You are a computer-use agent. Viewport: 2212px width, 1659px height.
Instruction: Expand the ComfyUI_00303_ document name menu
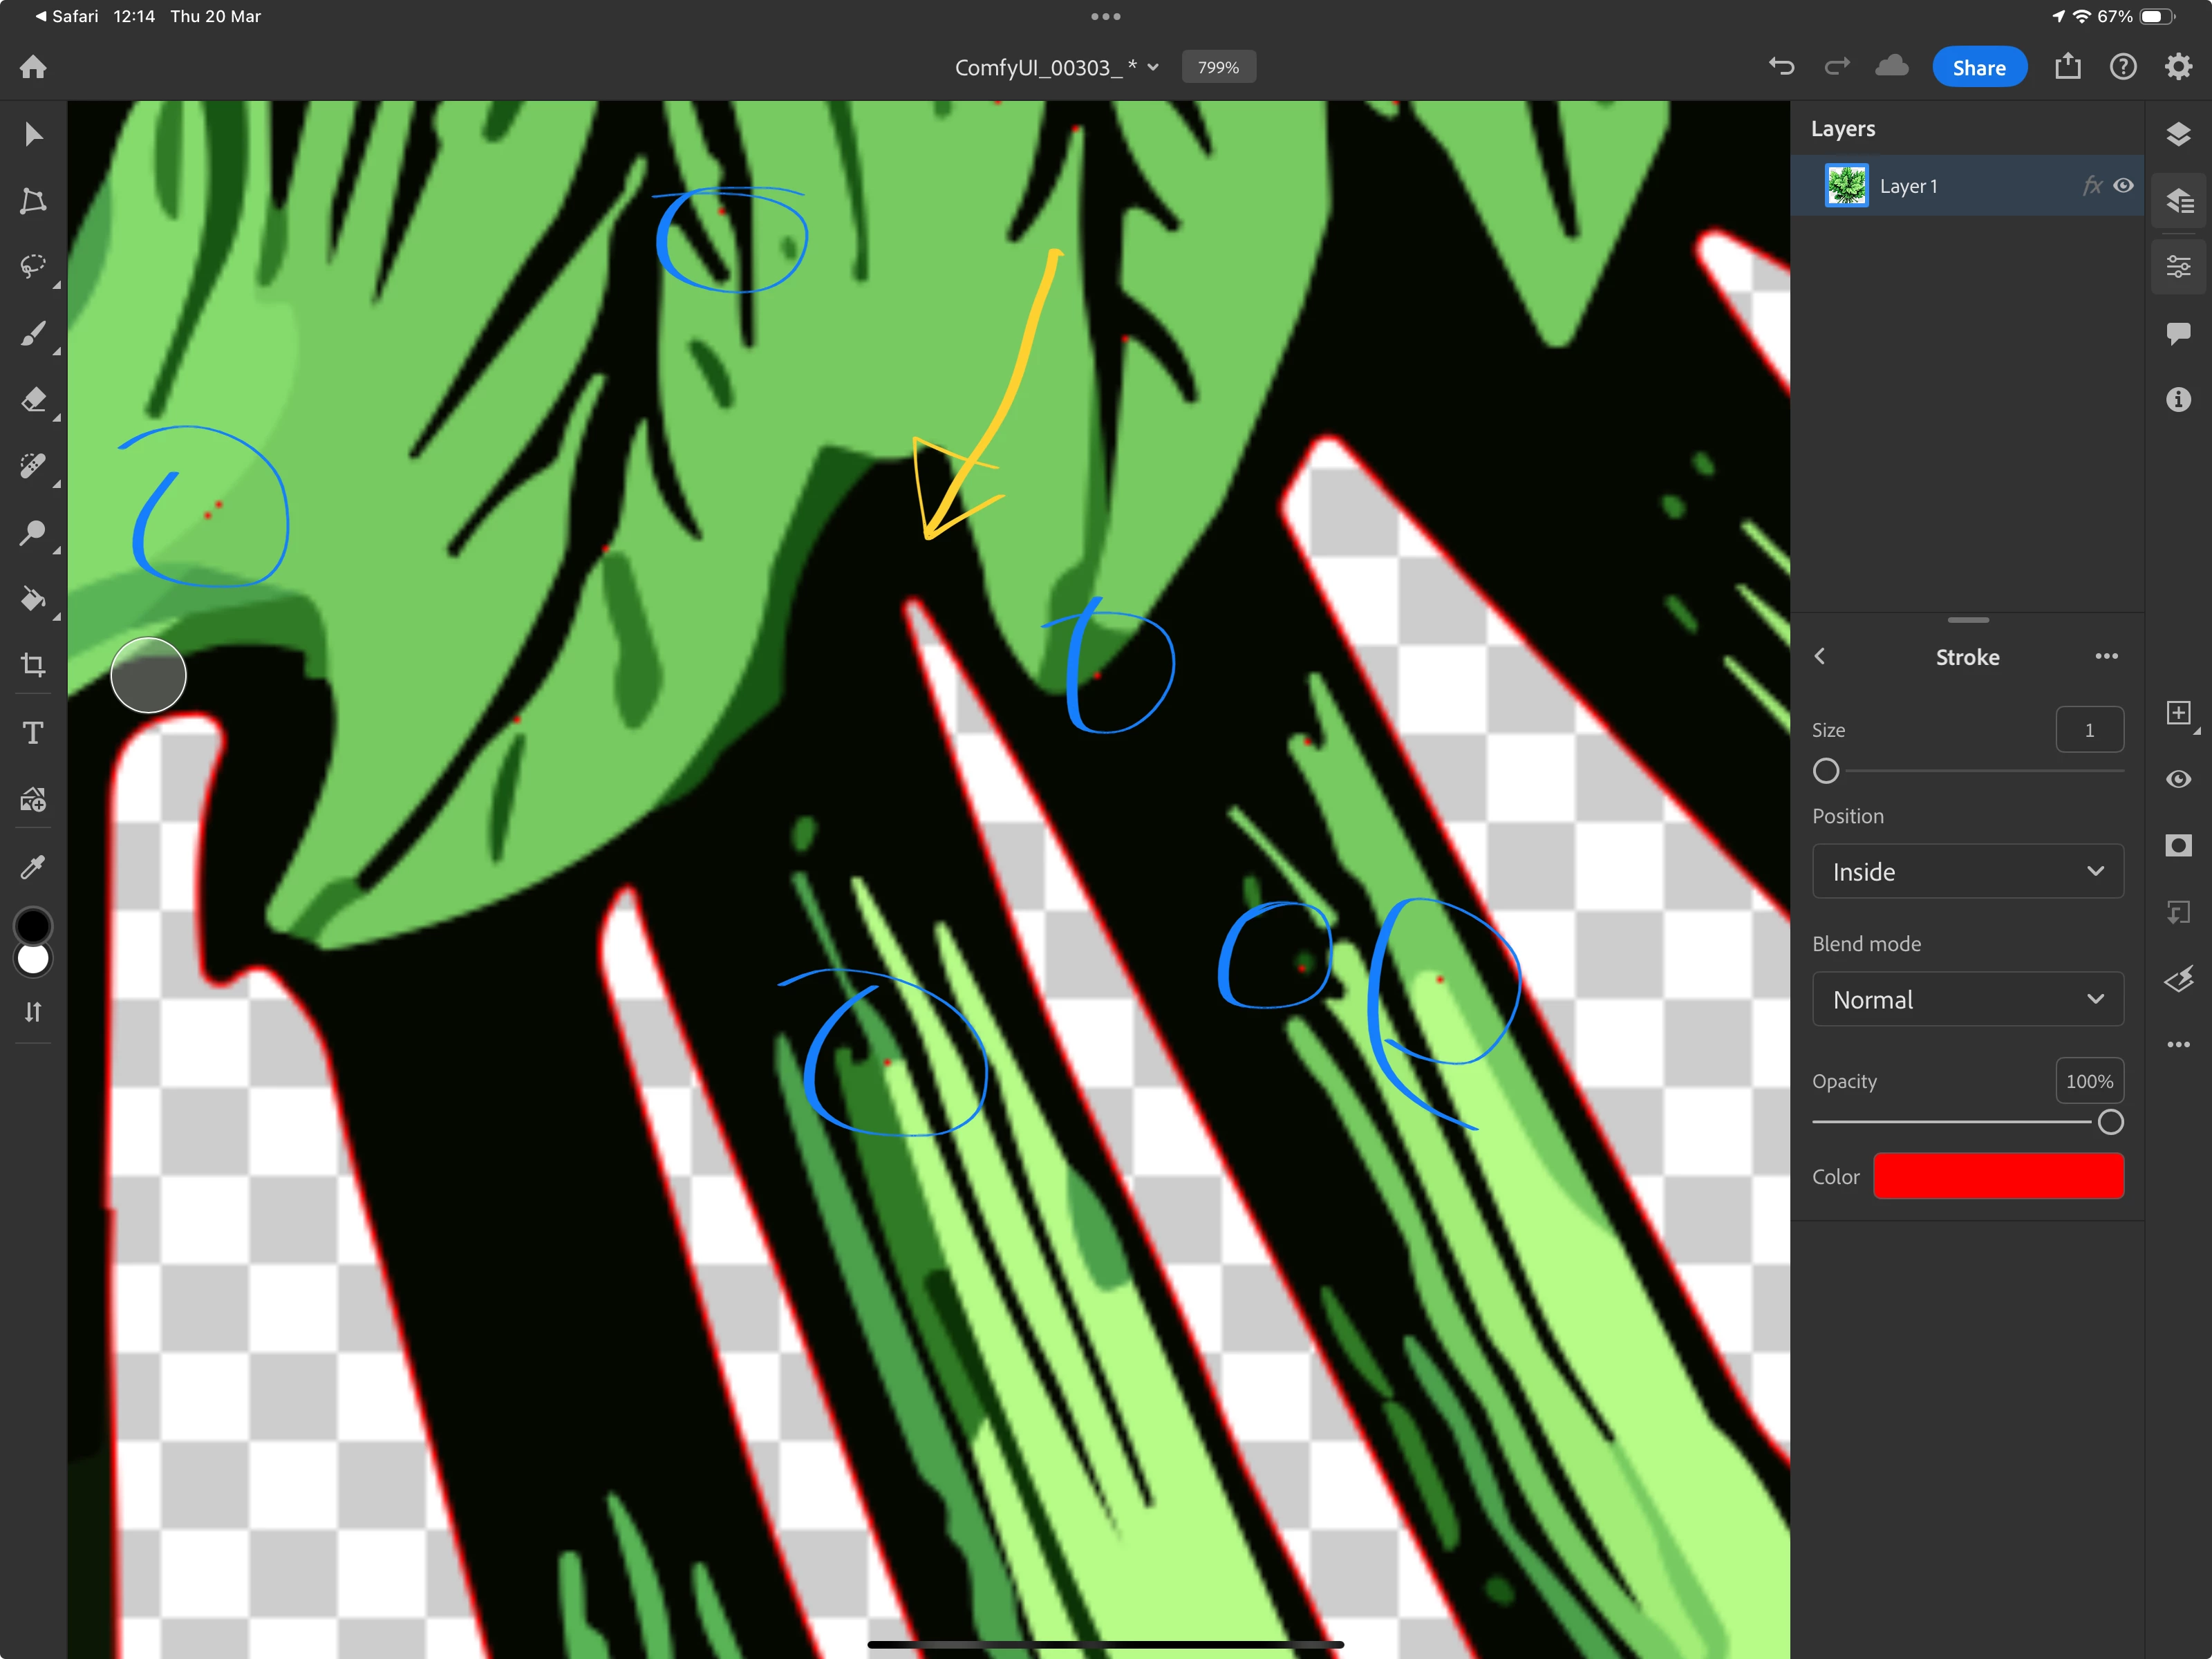(1056, 67)
